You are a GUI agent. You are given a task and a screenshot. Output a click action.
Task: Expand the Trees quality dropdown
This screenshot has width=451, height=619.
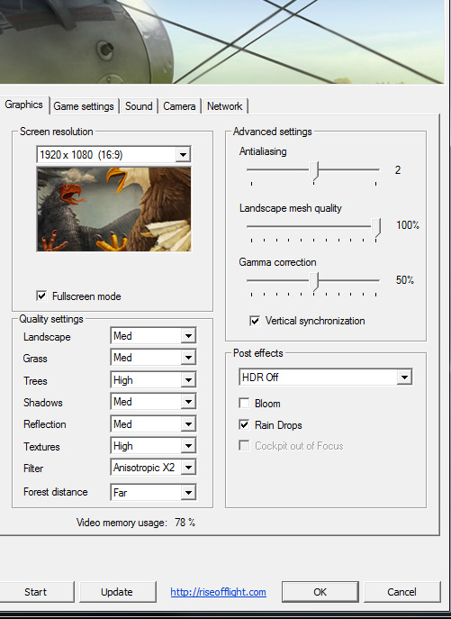[x=153, y=380]
